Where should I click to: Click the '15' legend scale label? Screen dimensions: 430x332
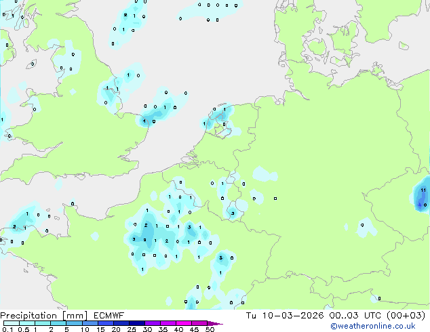[100, 329]
